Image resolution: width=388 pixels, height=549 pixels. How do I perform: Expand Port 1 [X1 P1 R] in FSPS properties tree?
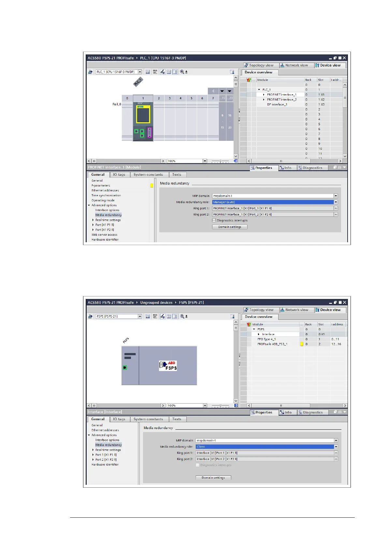coord(93,455)
